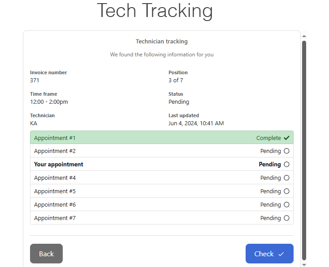
Task: Click the pending circle for Appointment #5
Action: click(x=286, y=191)
